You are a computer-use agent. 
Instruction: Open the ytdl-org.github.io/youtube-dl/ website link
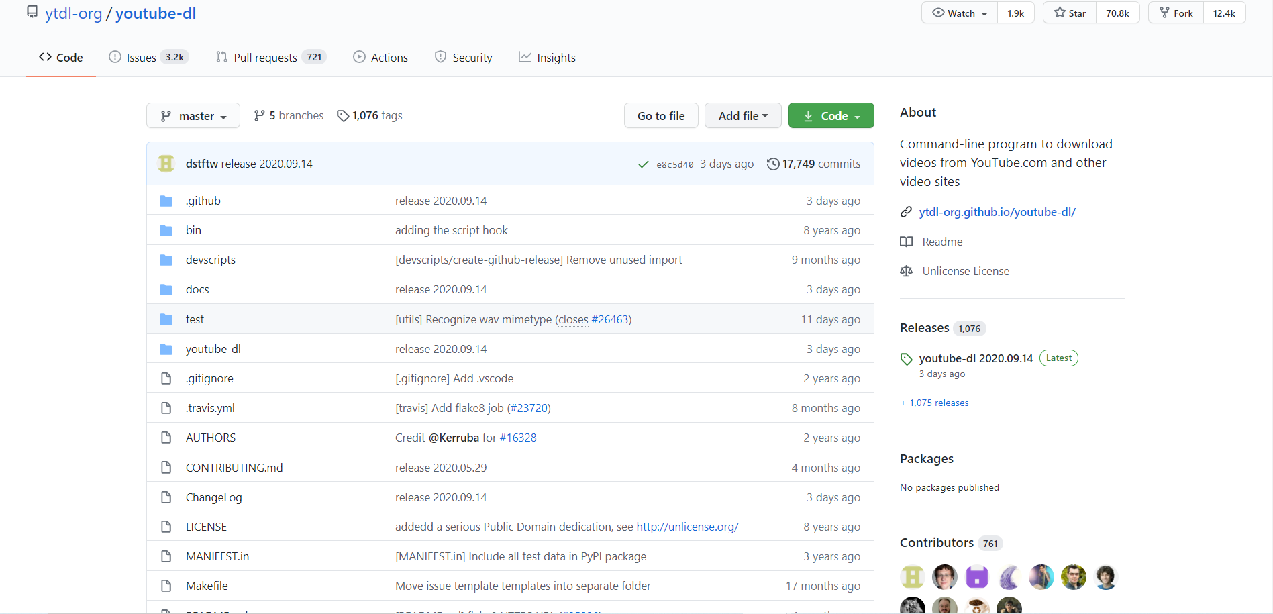pos(997,212)
